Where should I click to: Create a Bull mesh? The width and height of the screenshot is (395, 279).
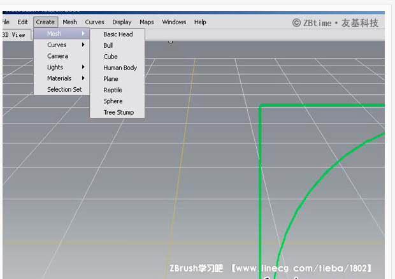tap(117, 45)
